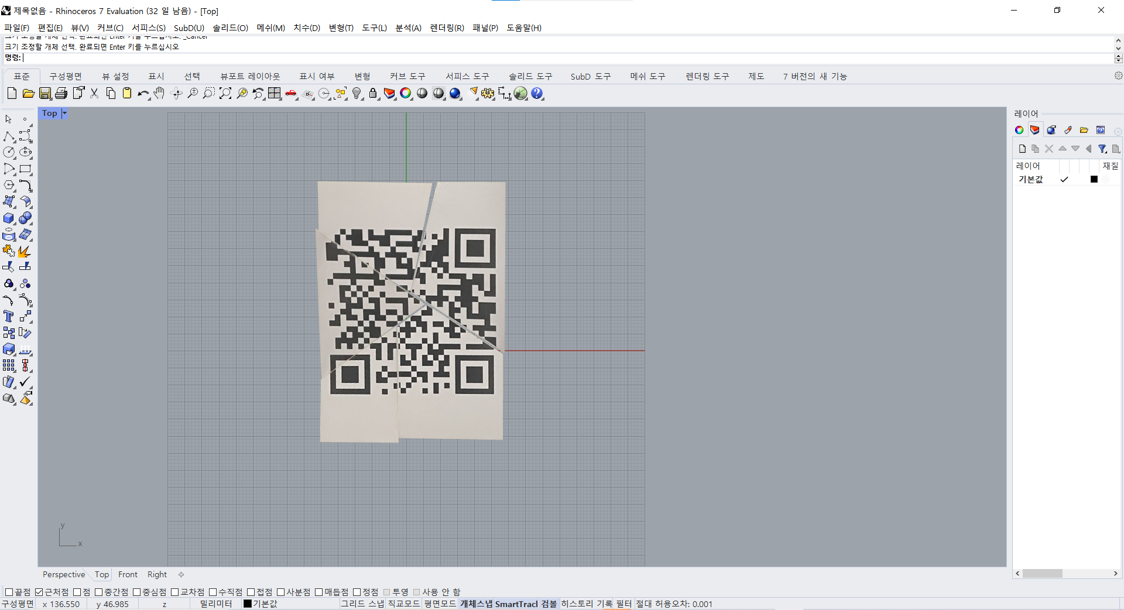Add a new viewport tab with plus icon
The width and height of the screenshot is (1124, 610).
tap(181, 574)
